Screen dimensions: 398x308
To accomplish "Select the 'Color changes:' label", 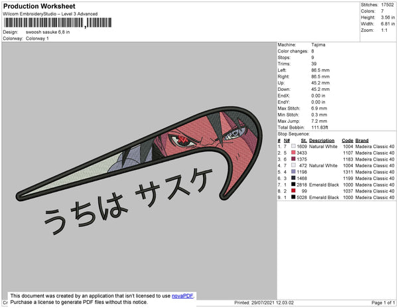I will point(293,51).
